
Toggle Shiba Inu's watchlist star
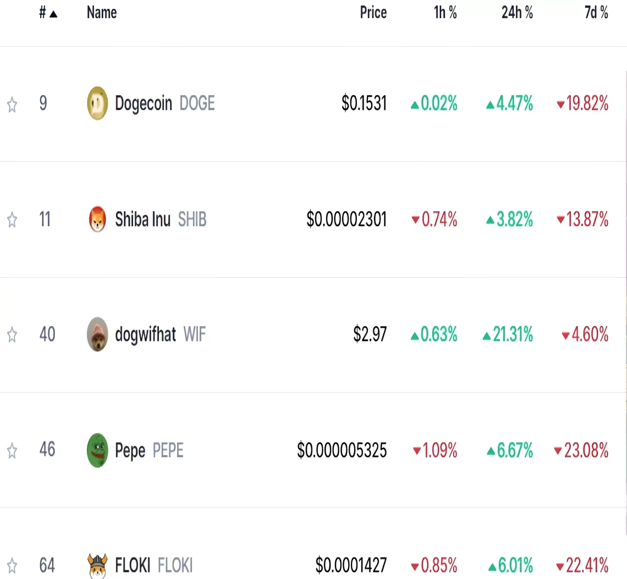(12, 220)
